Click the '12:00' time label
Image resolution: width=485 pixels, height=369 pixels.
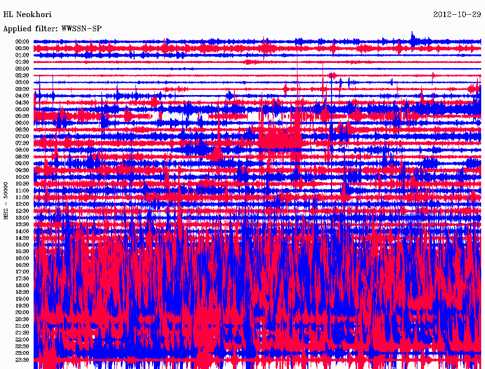(x=22, y=204)
